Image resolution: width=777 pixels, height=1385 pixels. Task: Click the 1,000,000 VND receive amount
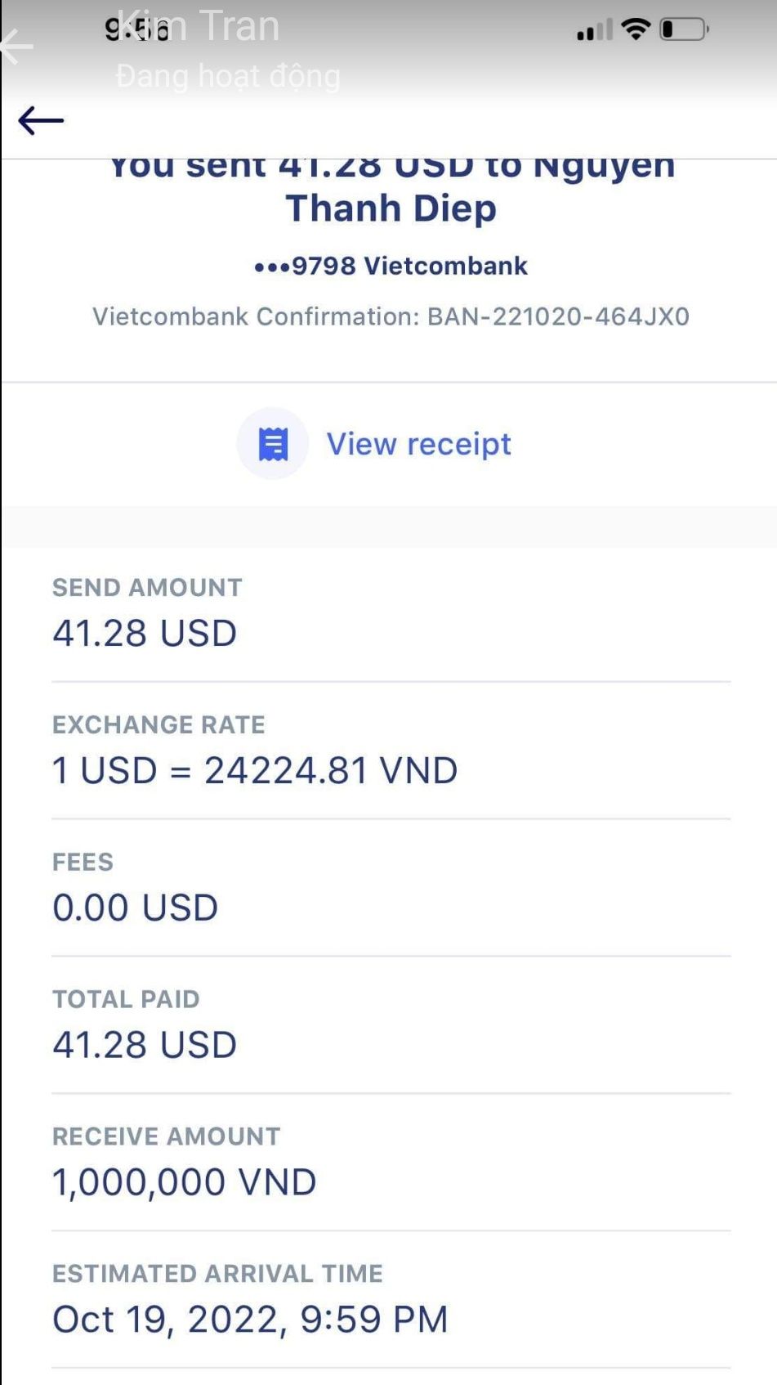pos(184,1182)
